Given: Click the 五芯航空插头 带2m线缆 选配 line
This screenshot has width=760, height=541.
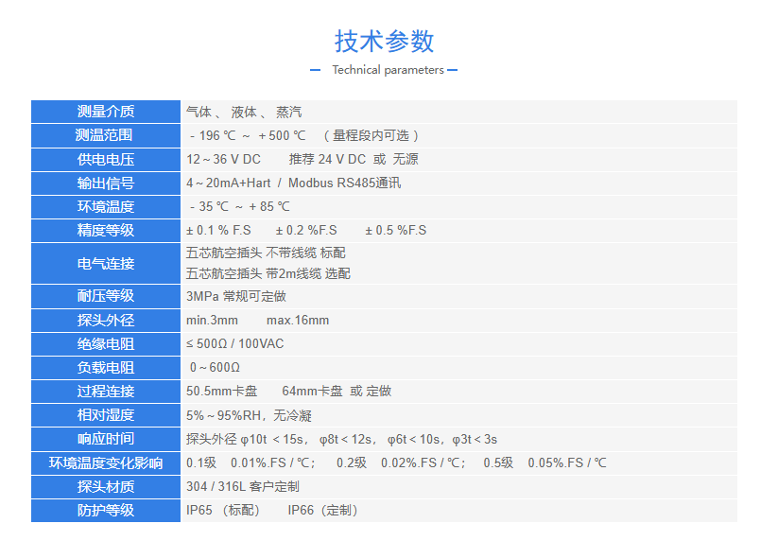Looking at the screenshot, I should tap(268, 273).
